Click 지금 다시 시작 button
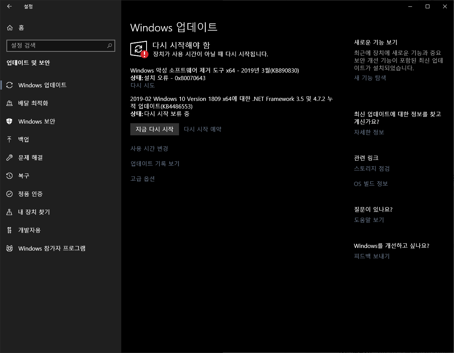Viewport: 454px width, 353px height. pos(154,129)
